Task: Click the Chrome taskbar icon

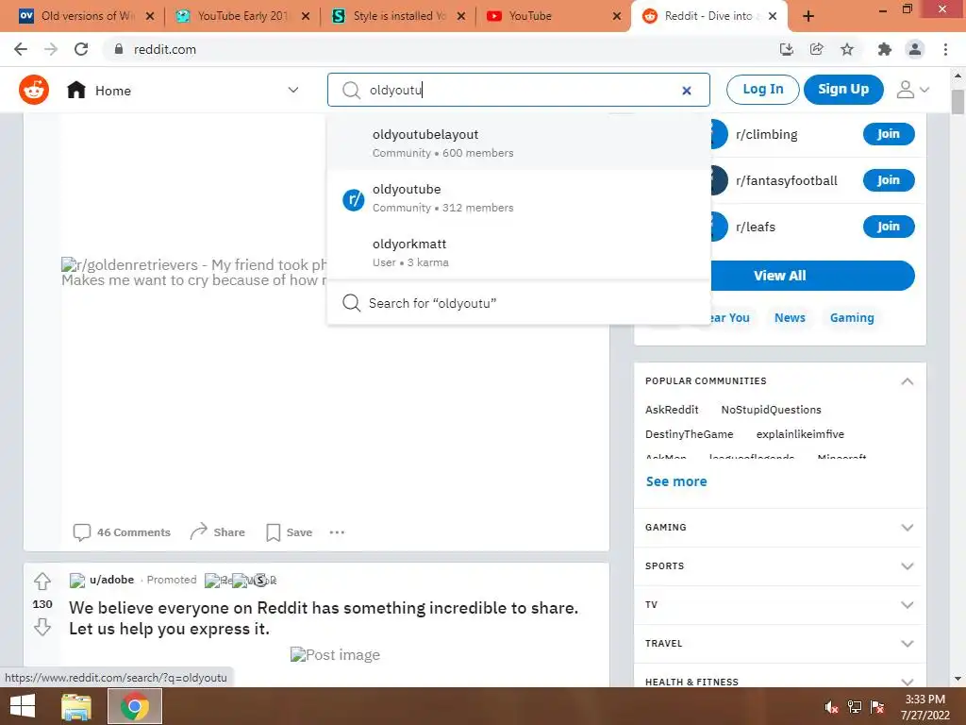Action: (x=135, y=706)
